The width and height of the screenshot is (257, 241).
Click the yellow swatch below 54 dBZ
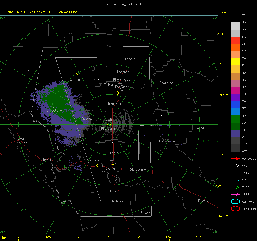coord(235,62)
